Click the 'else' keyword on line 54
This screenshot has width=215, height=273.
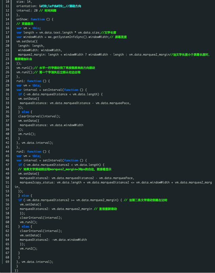point(25,196)
